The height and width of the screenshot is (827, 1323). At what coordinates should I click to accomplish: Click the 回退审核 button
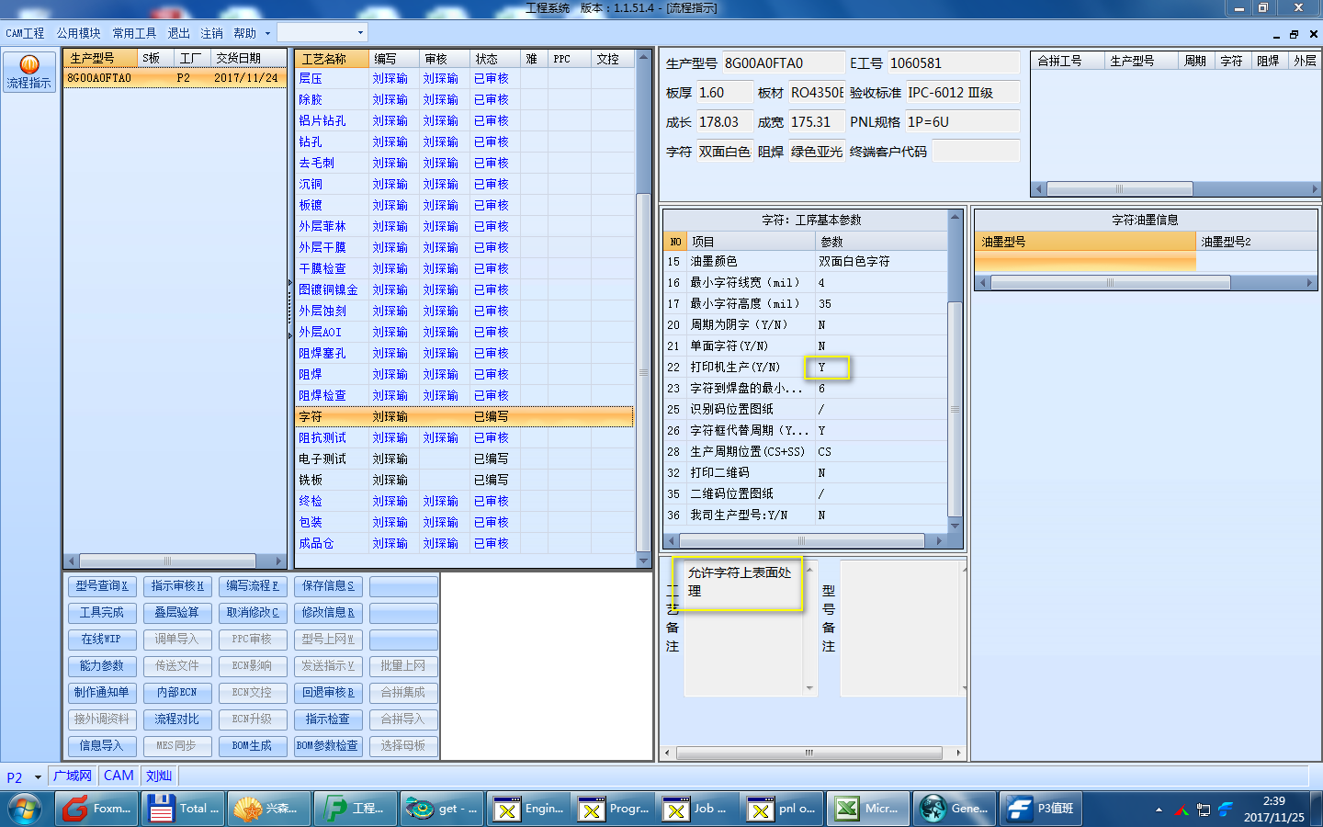328,693
